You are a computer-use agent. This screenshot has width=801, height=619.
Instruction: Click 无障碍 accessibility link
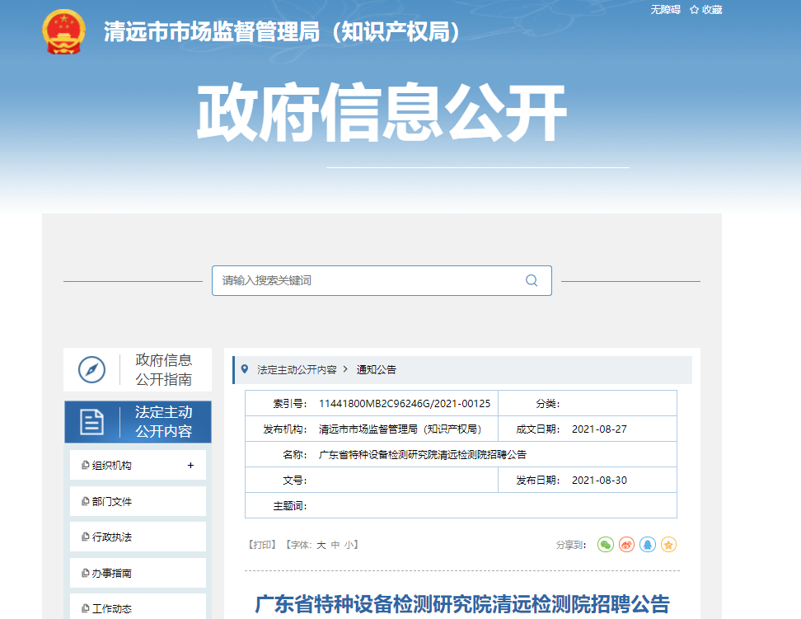click(665, 10)
